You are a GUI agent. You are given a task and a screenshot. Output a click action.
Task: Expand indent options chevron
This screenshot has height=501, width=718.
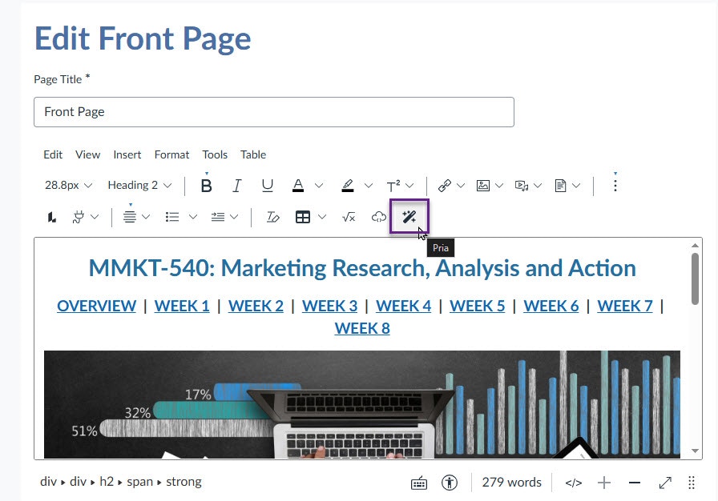pyautogui.click(x=234, y=217)
